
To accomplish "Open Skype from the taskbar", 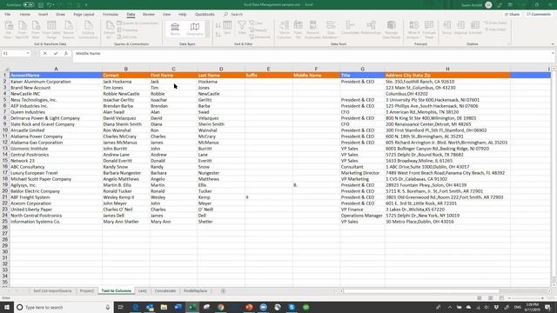I will [292, 307].
